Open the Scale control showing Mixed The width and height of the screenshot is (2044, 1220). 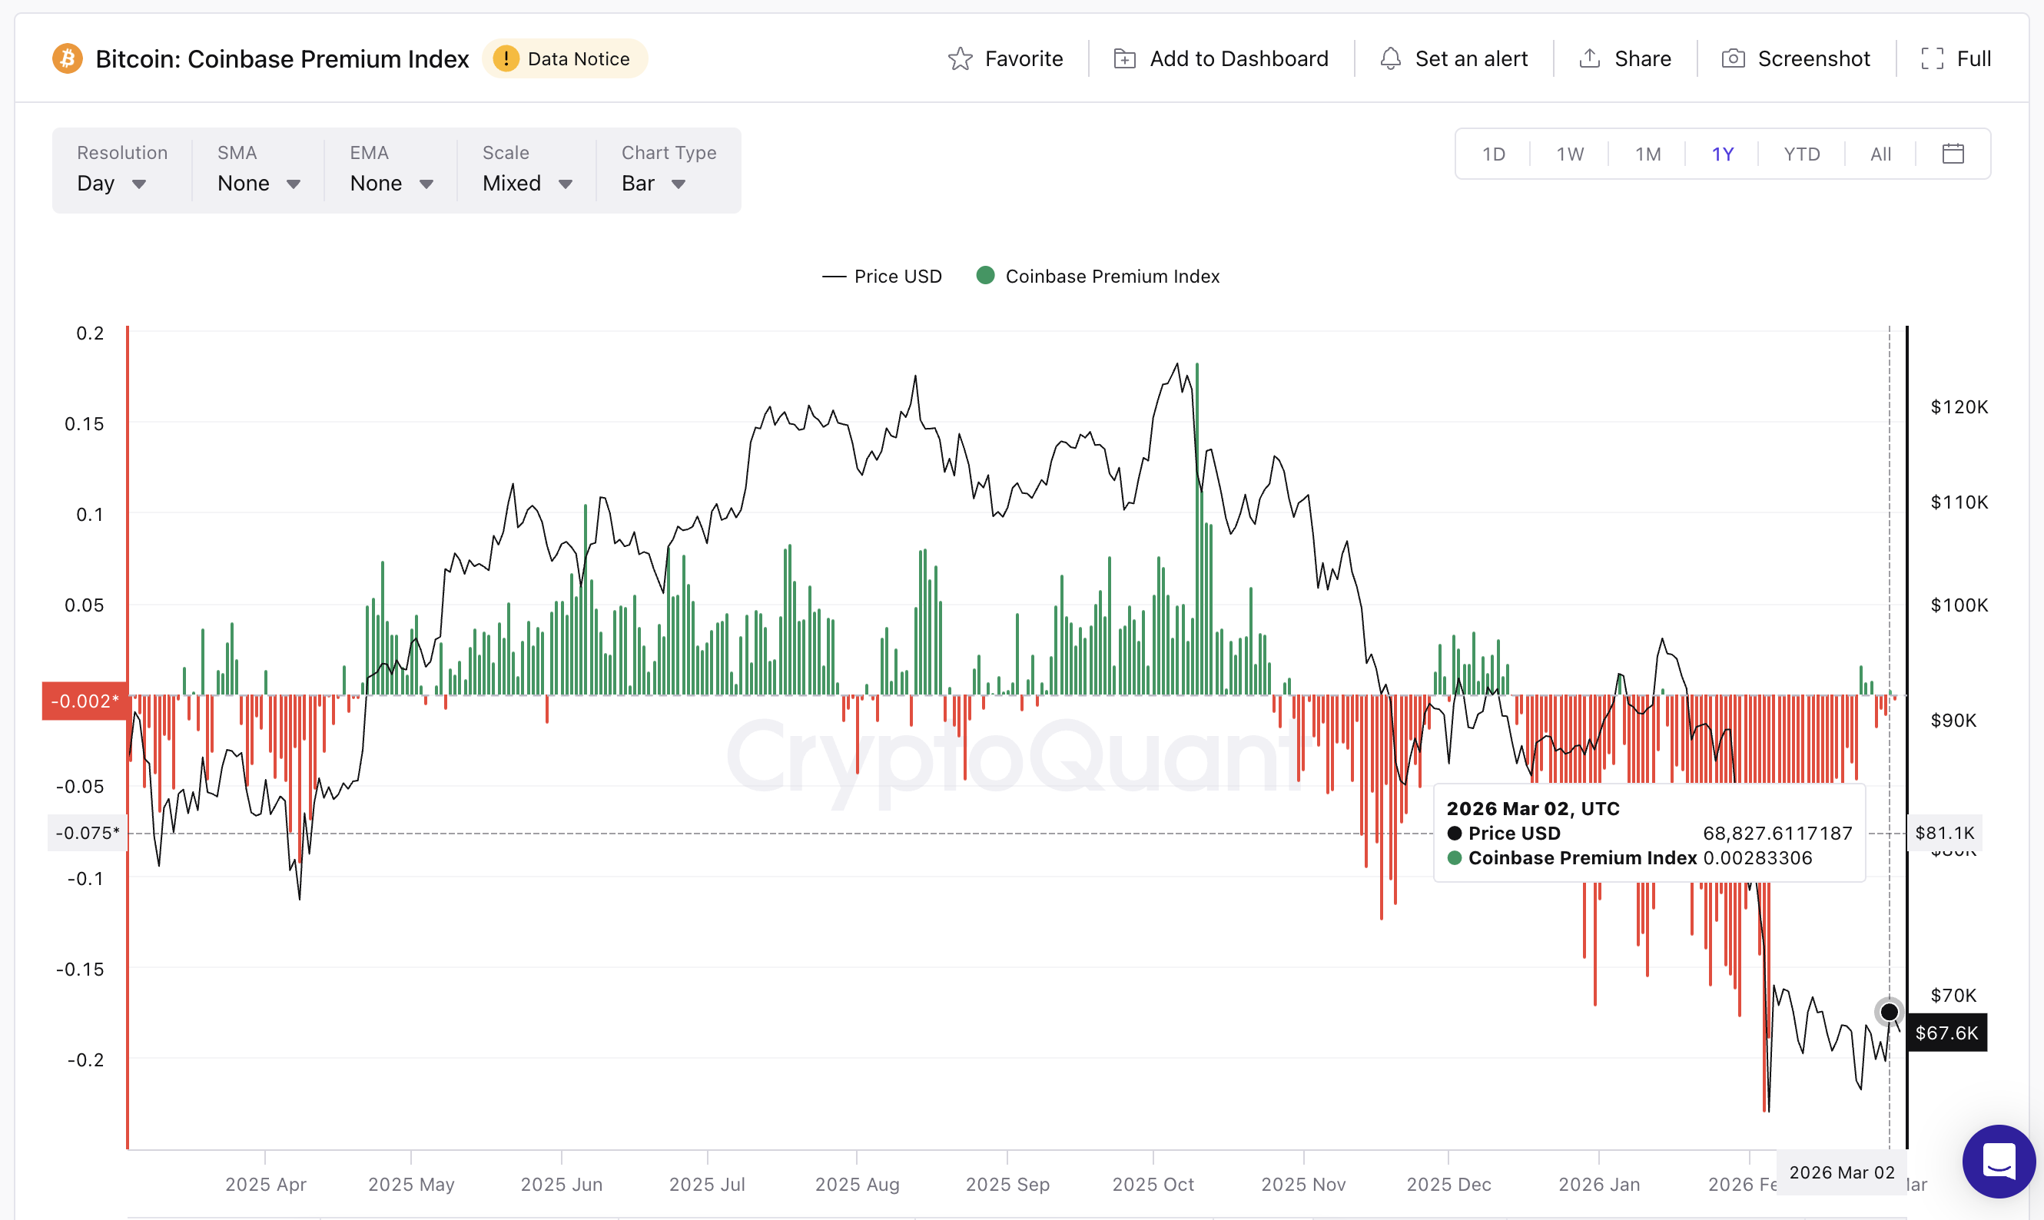click(526, 184)
